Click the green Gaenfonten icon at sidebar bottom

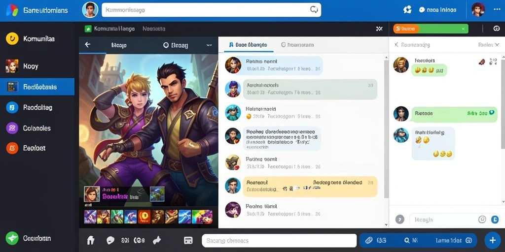pos(12,238)
